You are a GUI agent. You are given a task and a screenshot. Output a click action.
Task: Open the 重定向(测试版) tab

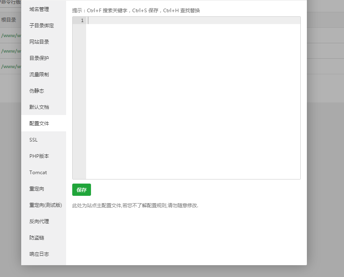43,205
